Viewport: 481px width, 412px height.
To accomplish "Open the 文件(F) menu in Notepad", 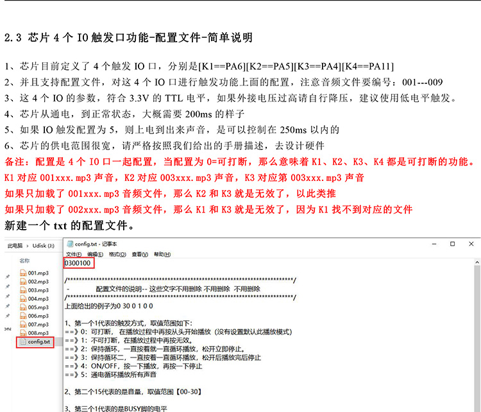I will tap(74, 254).
